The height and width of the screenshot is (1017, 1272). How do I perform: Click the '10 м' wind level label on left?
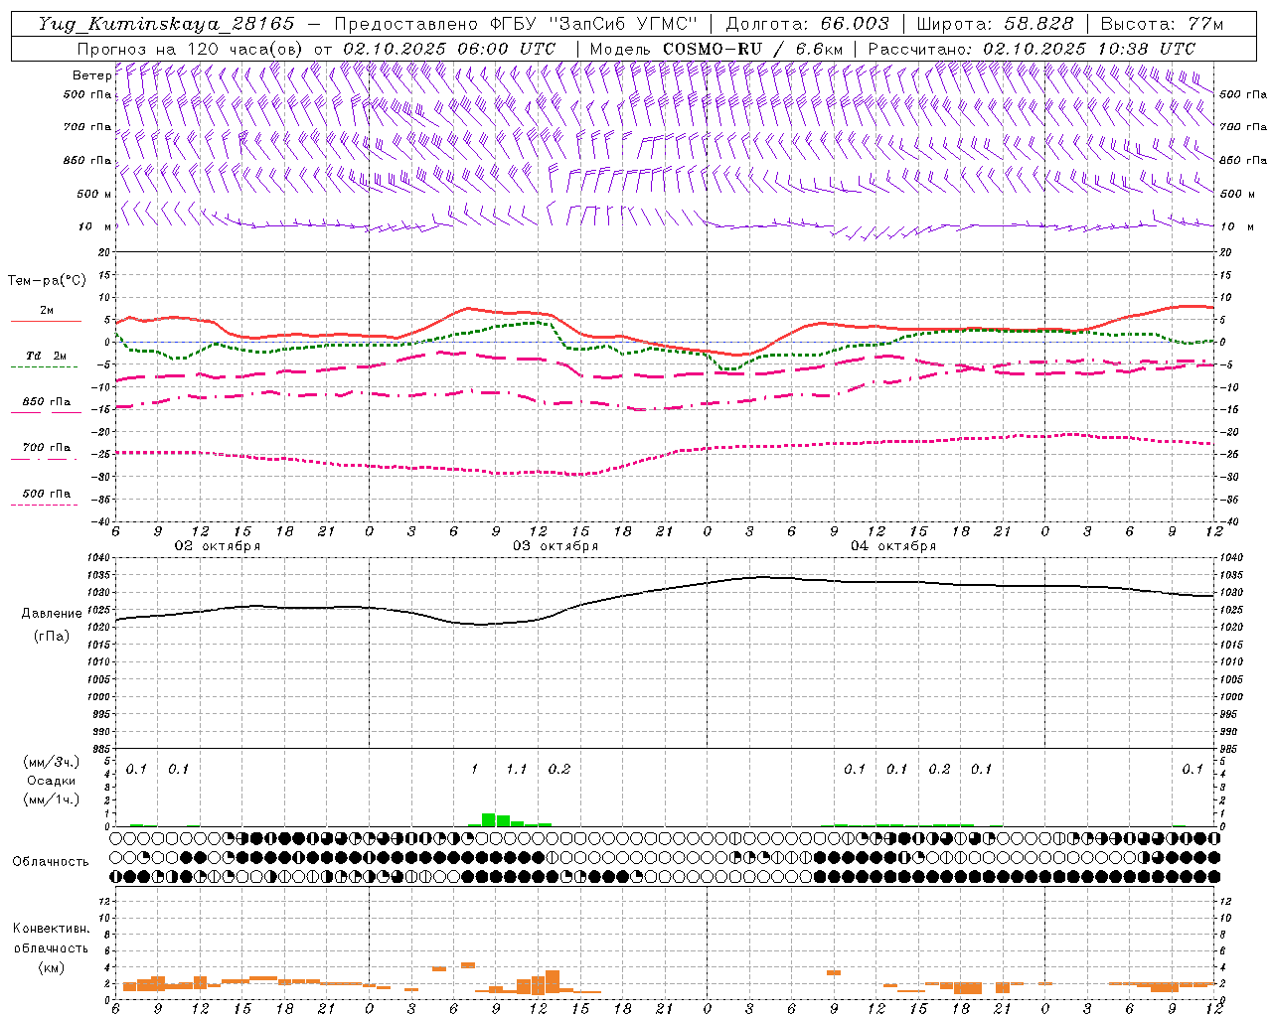pyautogui.click(x=96, y=226)
